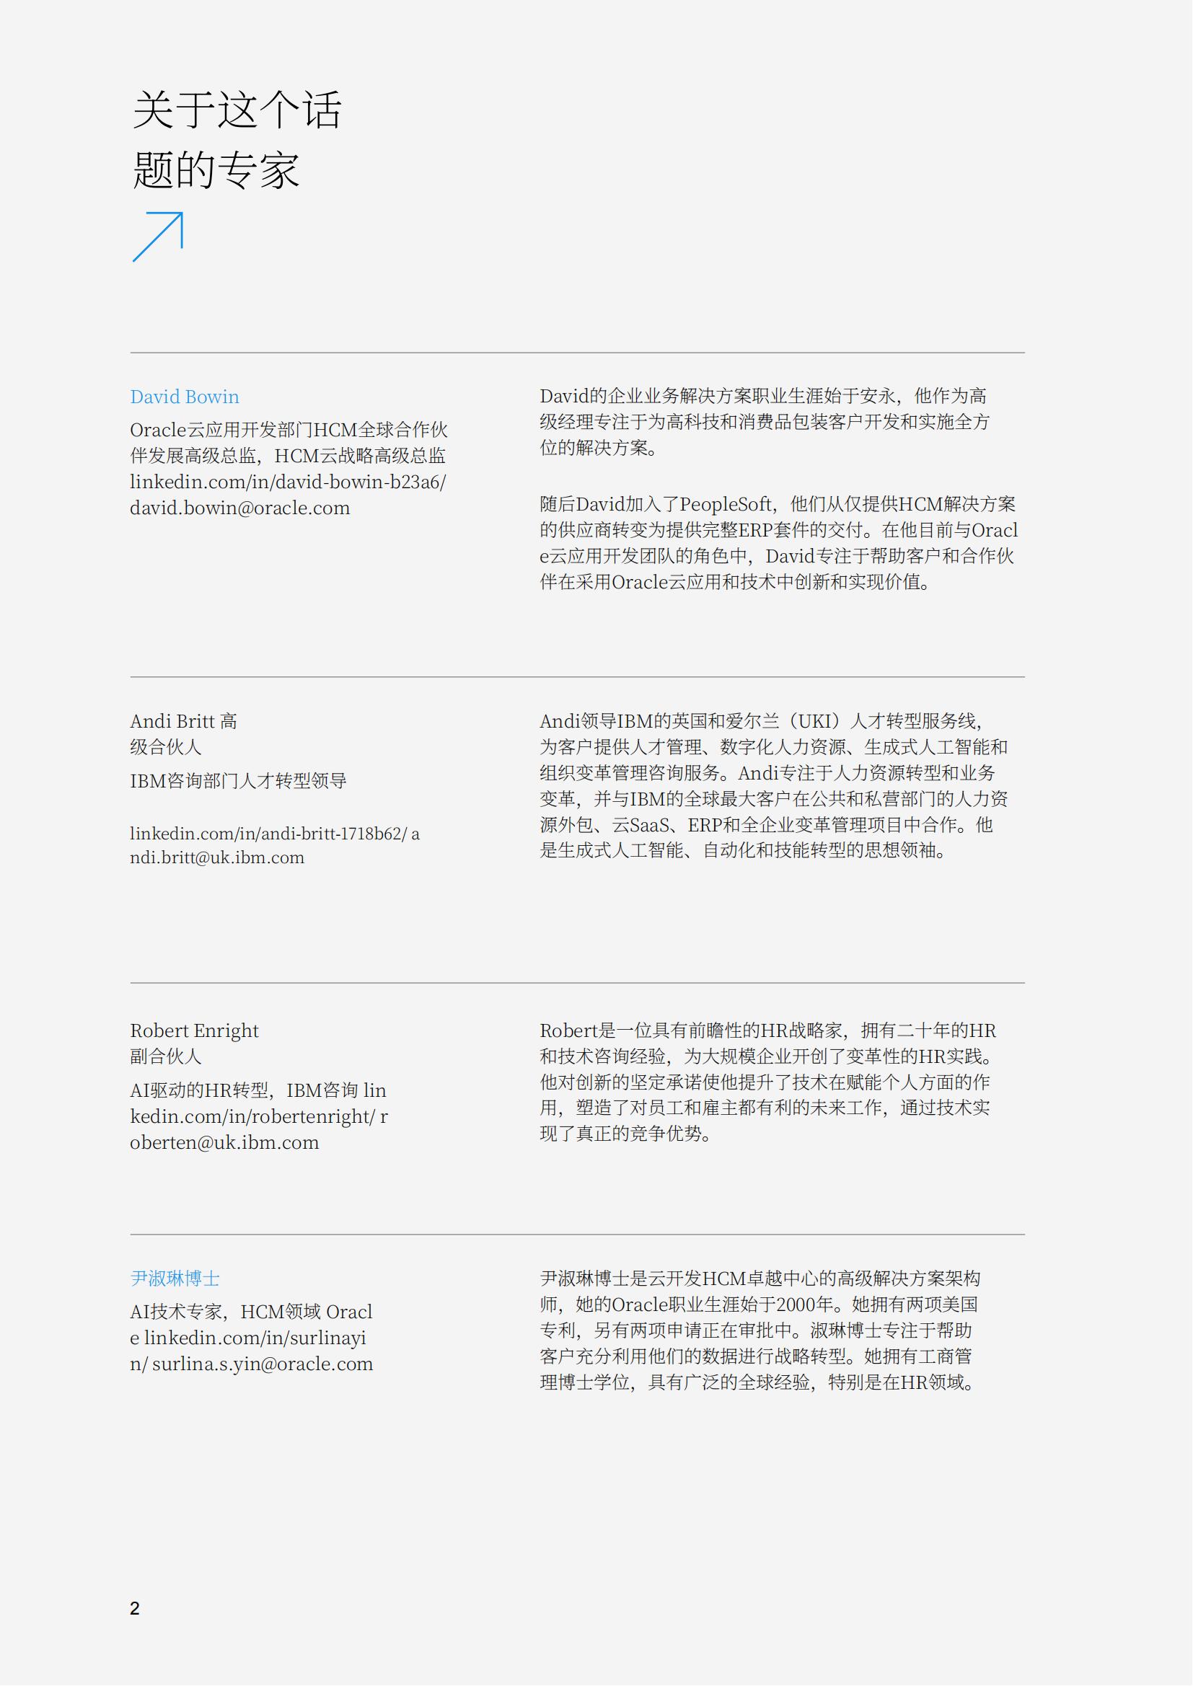Click line kedin.com/in/robertenright/ r
Viewport: 1193px width, 1686px height.
point(259,1116)
